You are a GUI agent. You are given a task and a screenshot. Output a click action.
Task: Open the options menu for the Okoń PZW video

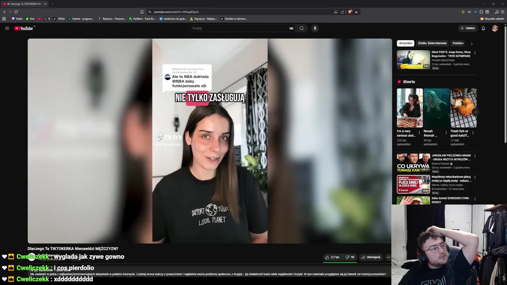coord(475,53)
